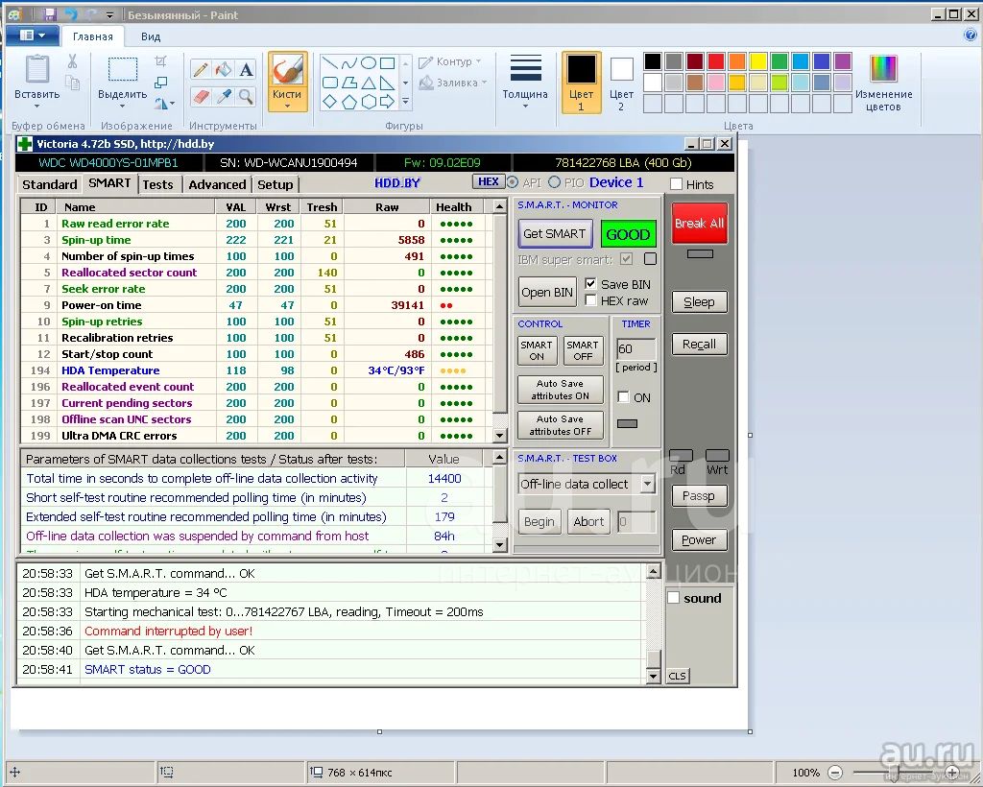Click the Copy icon in the clipboard group

pyautogui.click(x=72, y=83)
